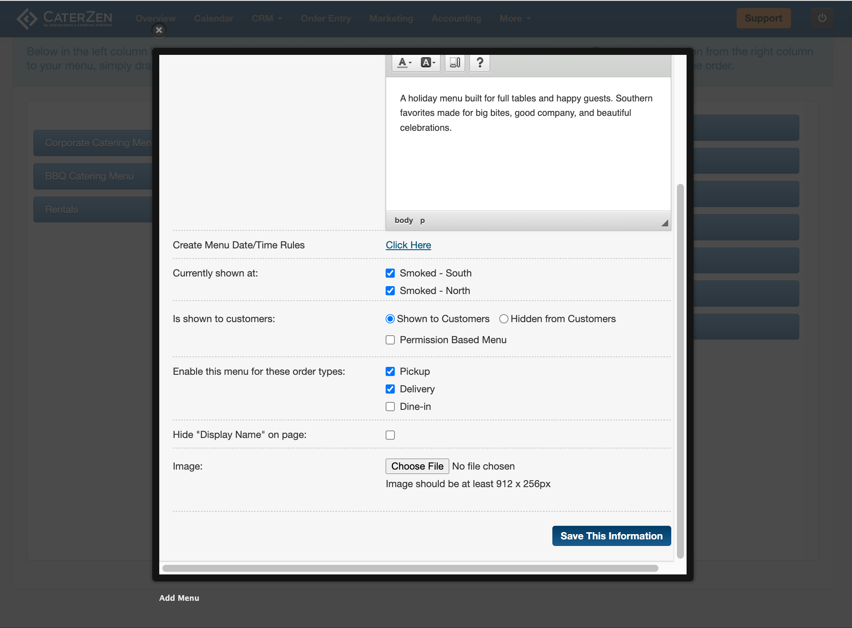Uncheck the Smoked - South location
The height and width of the screenshot is (628, 852).
pyautogui.click(x=390, y=273)
